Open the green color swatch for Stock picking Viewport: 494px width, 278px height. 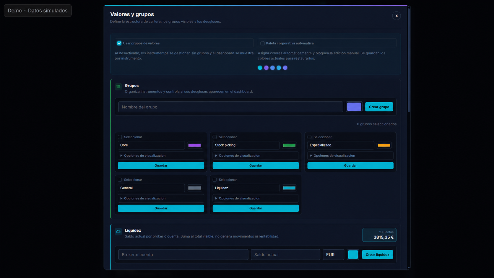click(289, 145)
